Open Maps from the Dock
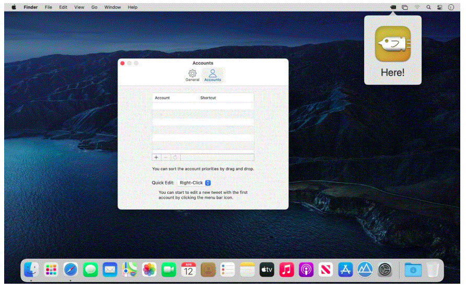Screen dimensions: 466x290 130,270
